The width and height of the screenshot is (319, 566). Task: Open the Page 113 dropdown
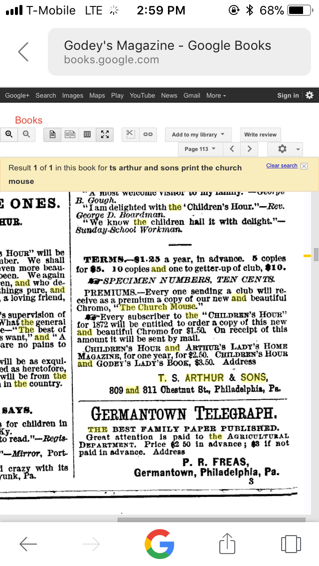point(200,149)
